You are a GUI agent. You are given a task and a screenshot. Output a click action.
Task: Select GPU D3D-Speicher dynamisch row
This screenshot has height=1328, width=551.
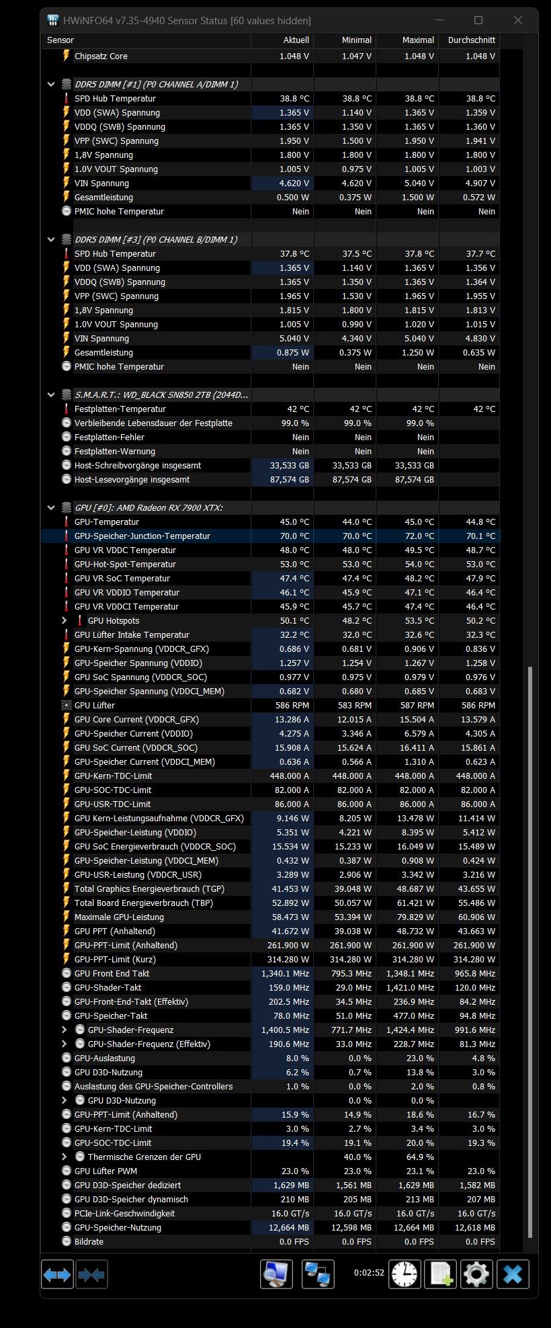coord(270,1200)
